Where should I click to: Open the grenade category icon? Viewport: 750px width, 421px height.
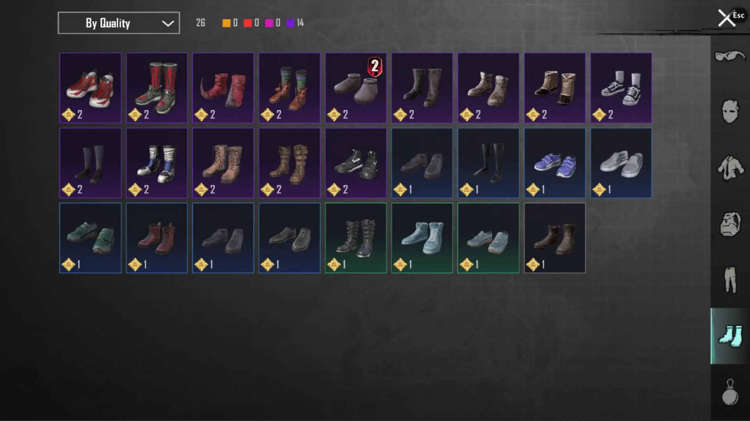[730, 392]
